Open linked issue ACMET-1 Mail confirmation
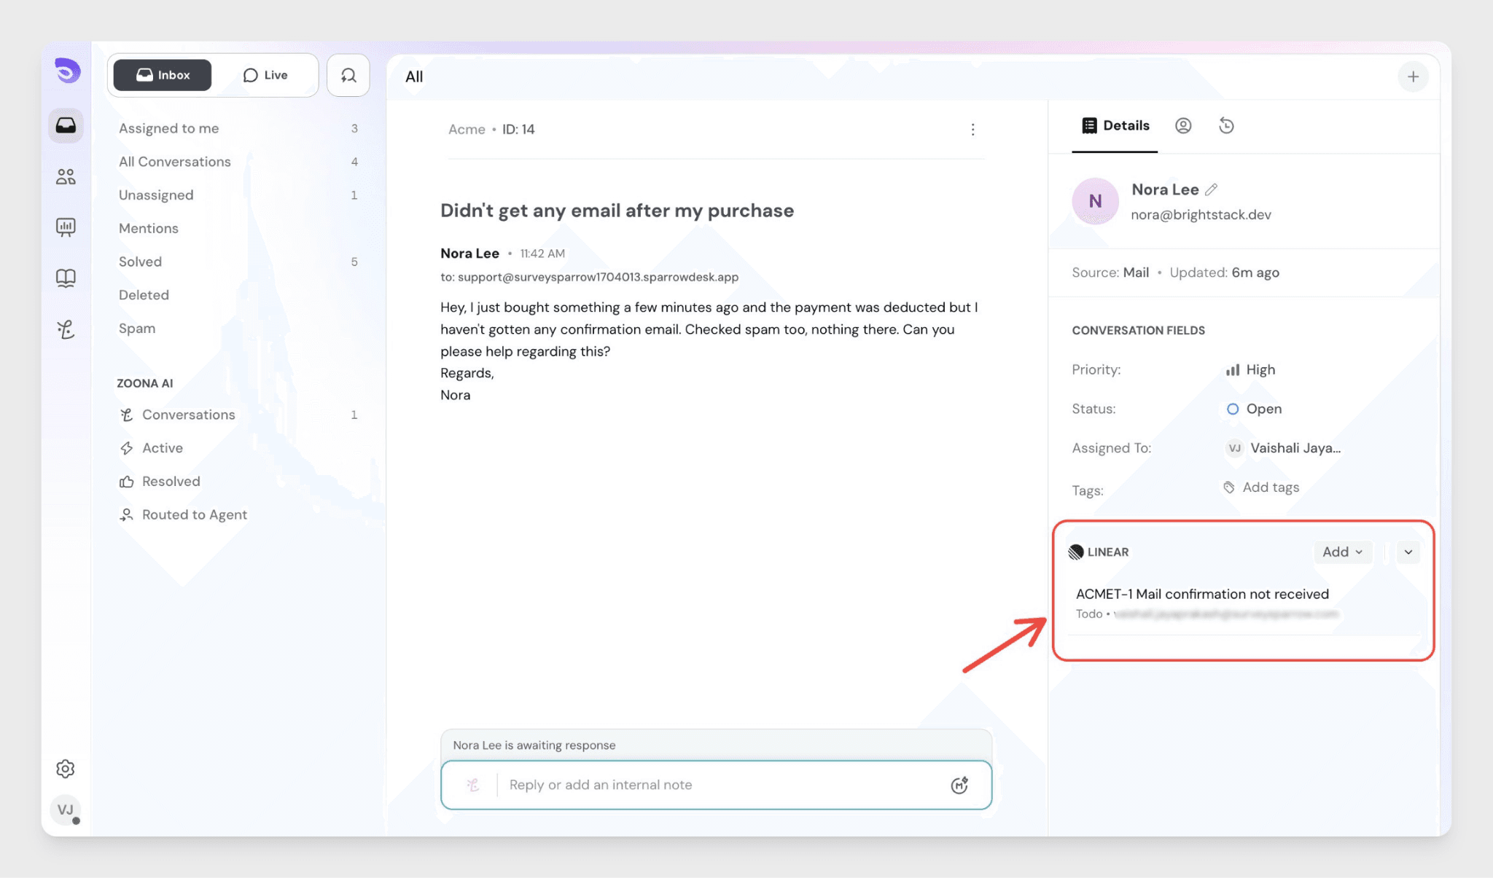 point(1202,594)
